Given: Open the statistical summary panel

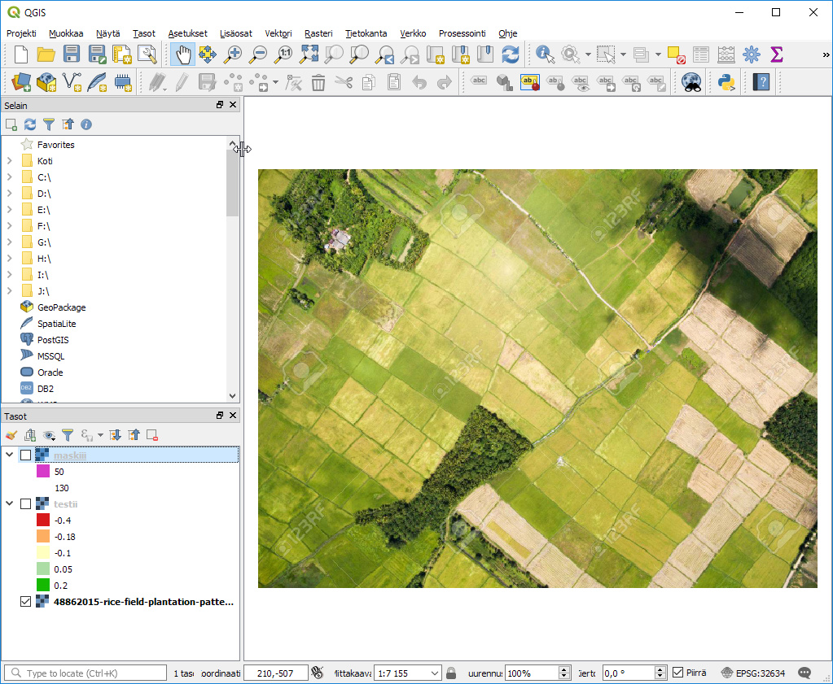Looking at the screenshot, I should (778, 54).
